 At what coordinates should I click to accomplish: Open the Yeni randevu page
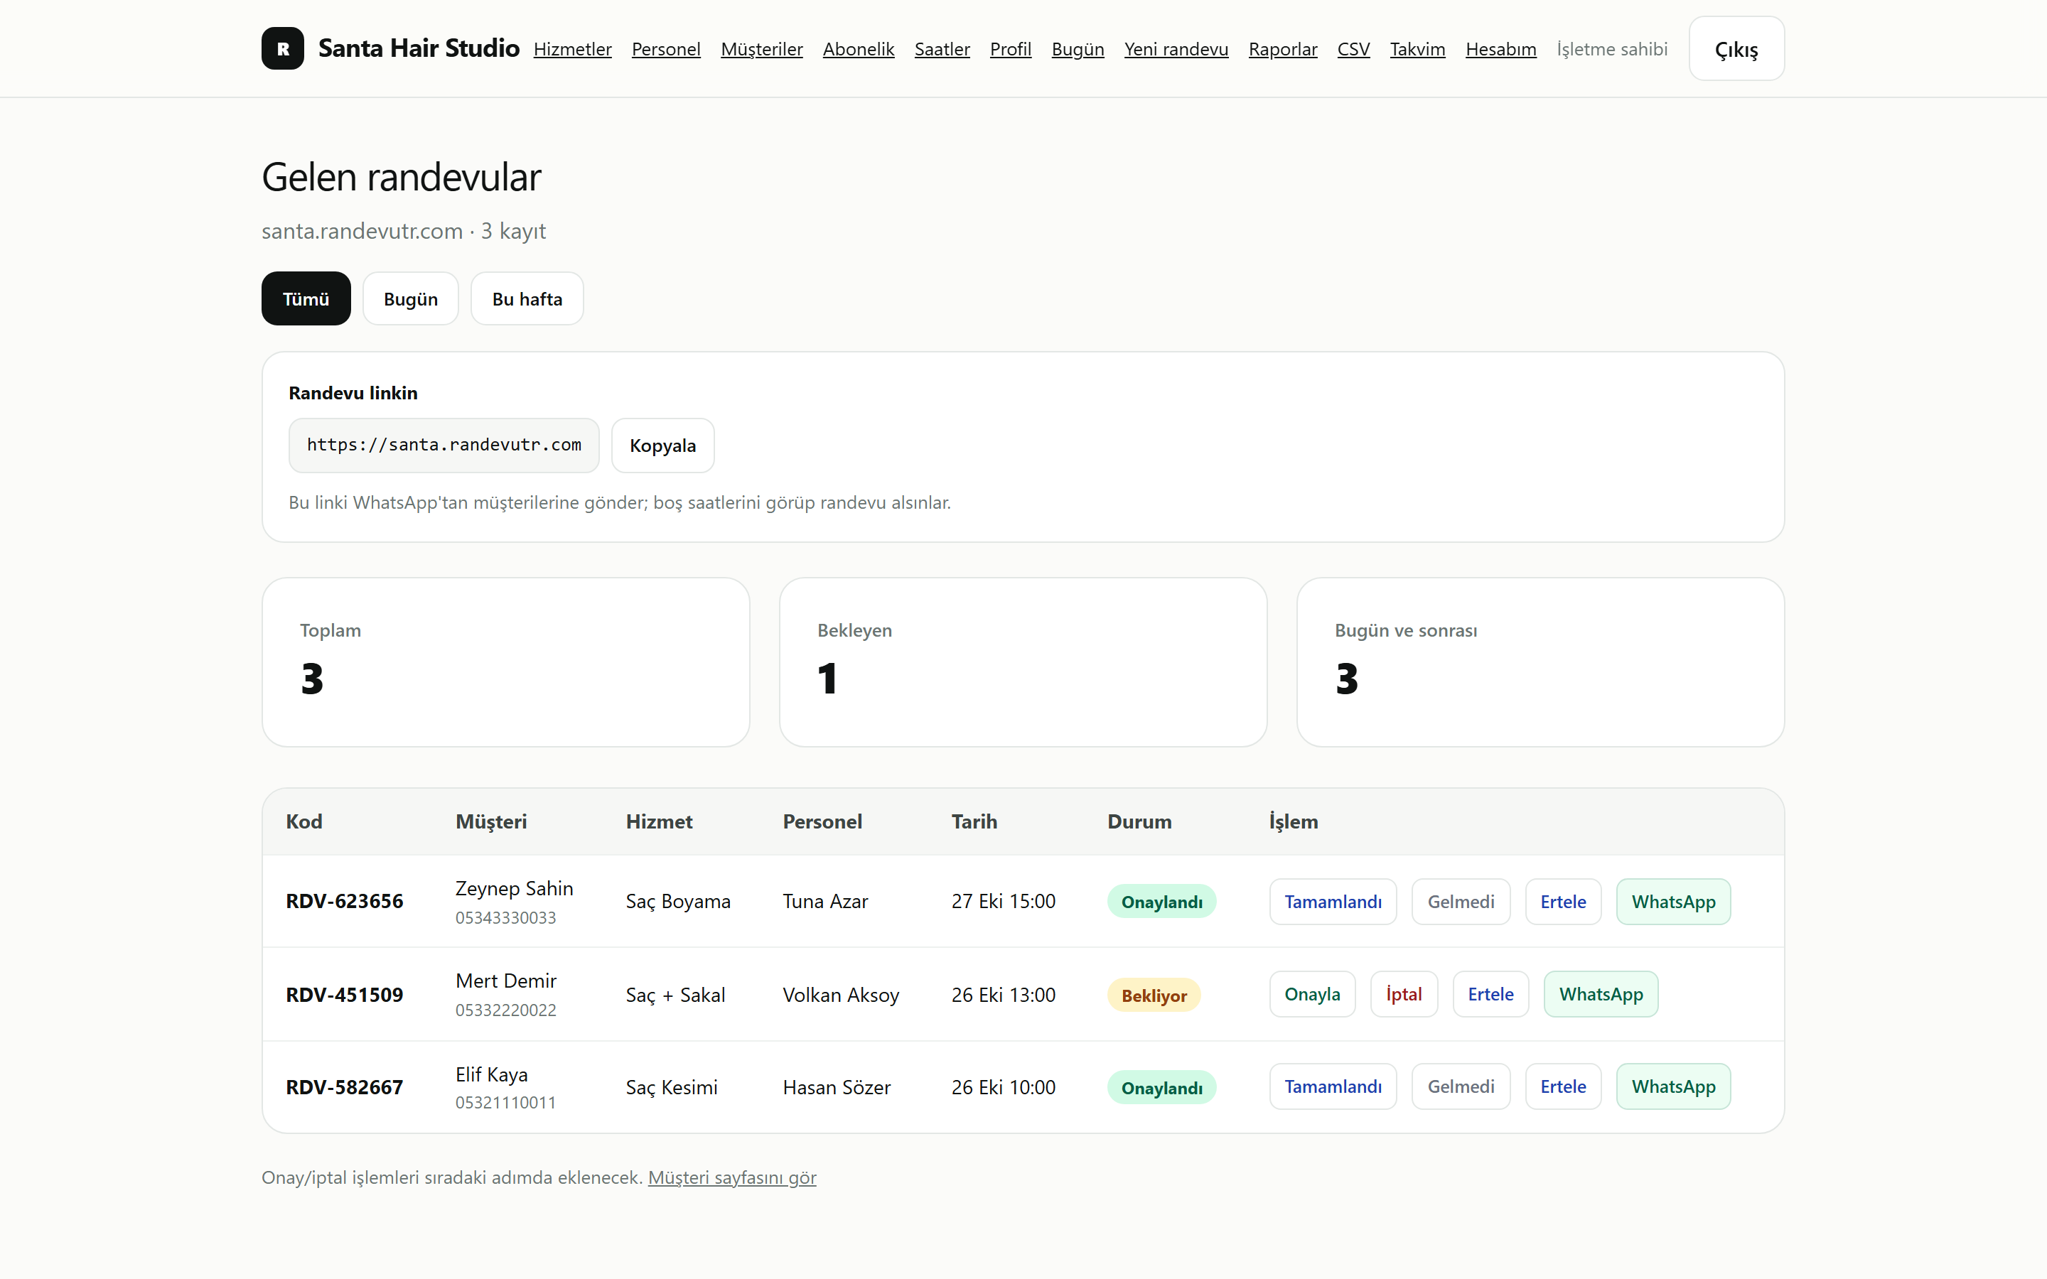[1176, 49]
